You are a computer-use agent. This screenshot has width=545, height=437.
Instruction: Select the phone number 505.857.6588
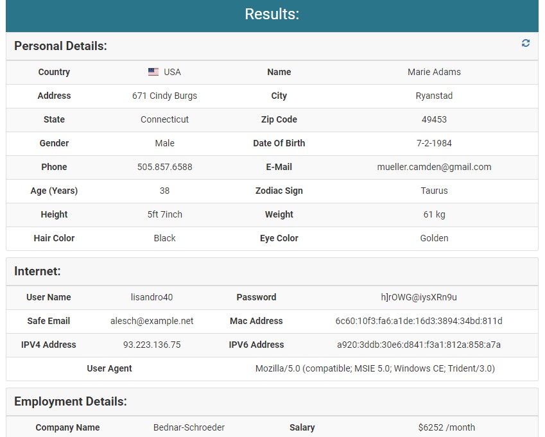pyautogui.click(x=164, y=167)
